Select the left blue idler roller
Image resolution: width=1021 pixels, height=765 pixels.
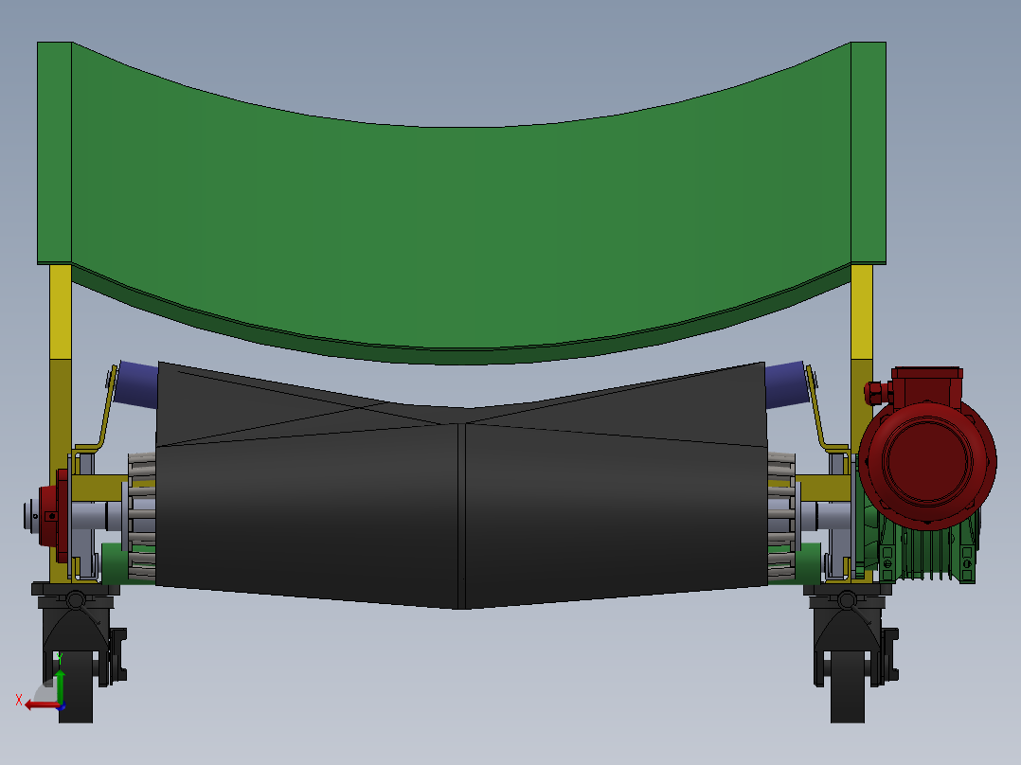[x=138, y=384]
